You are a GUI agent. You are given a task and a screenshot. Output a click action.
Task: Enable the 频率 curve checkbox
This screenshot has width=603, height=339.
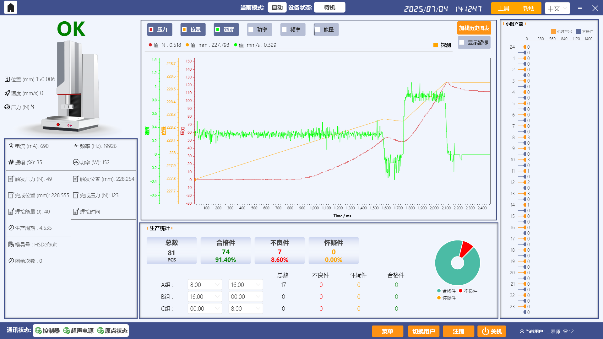click(284, 29)
